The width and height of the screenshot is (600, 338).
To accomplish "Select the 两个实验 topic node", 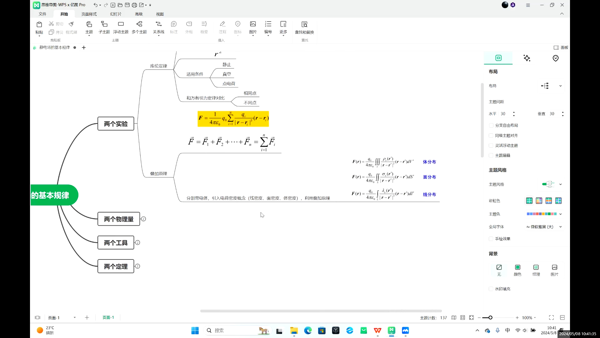I will pyautogui.click(x=116, y=124).
